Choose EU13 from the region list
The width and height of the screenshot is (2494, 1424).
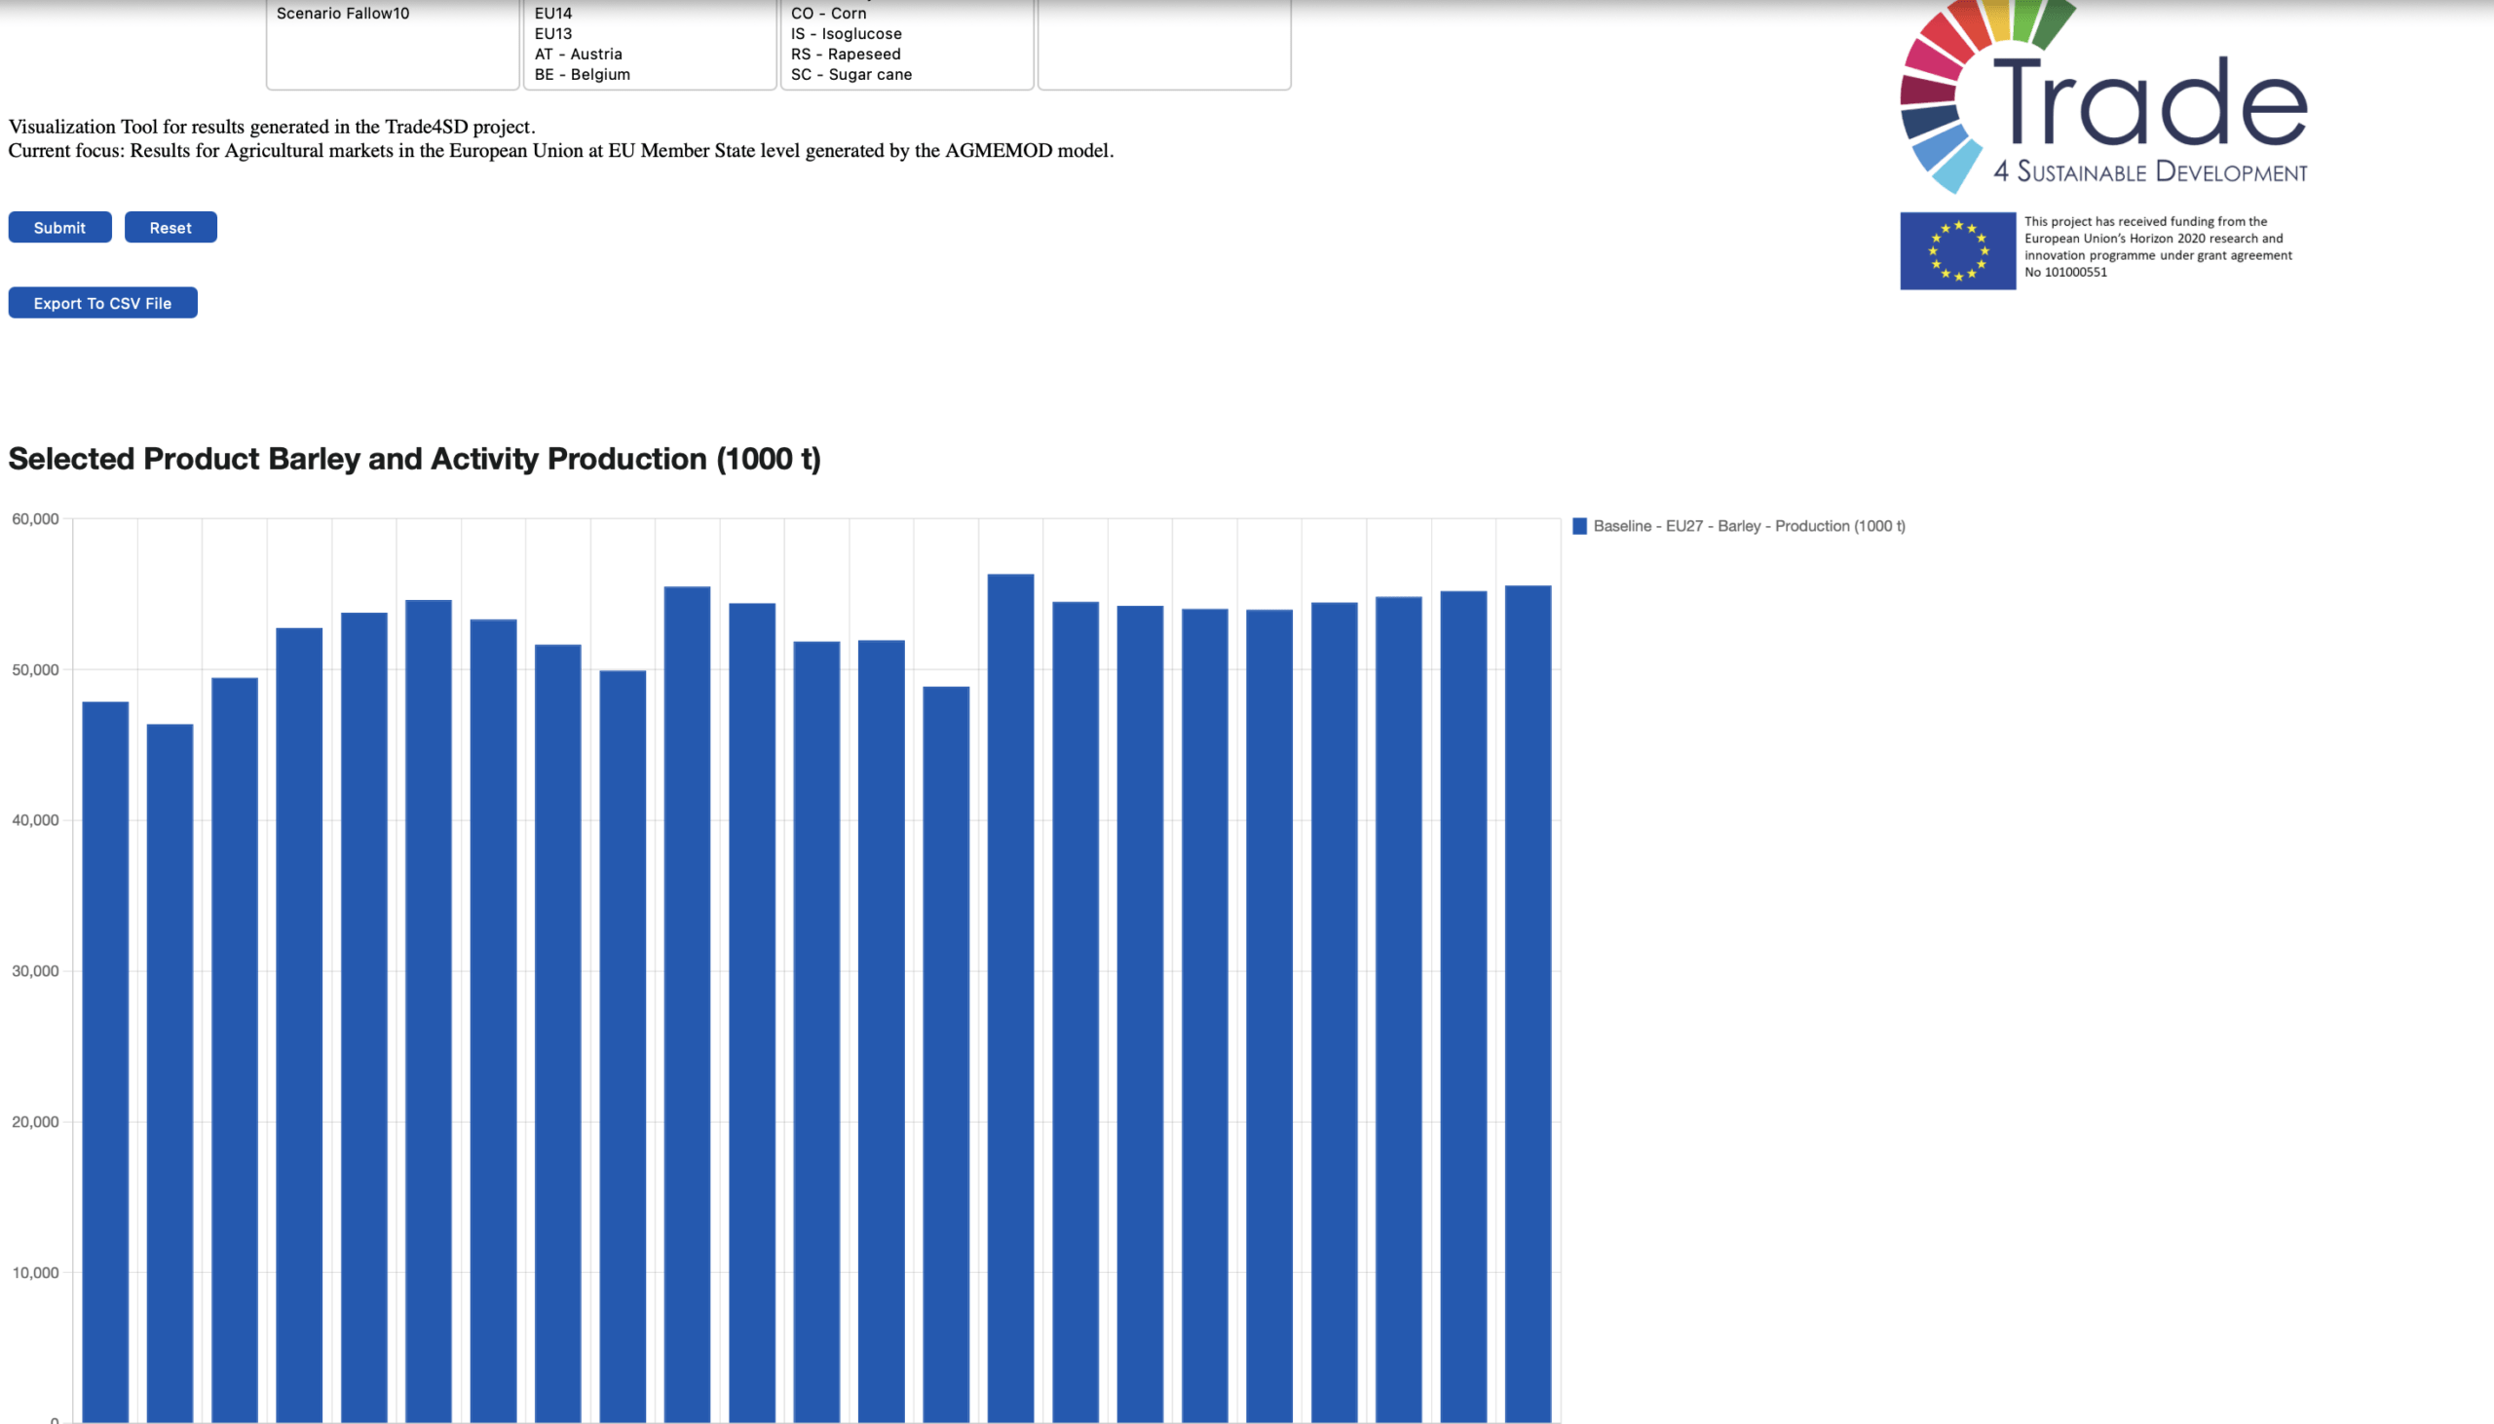(552, 34)
